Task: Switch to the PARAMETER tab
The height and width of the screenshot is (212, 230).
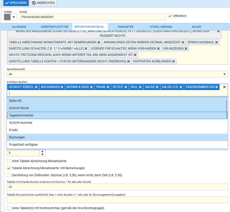Action: [126, 27]
